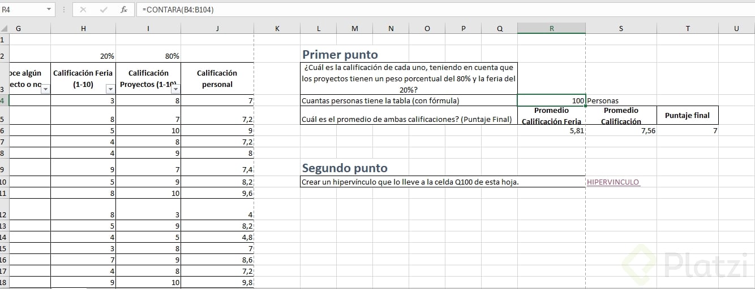Select the Primer punto heading cell
This screenshot has width=755, height=289.
coord(340,55)
